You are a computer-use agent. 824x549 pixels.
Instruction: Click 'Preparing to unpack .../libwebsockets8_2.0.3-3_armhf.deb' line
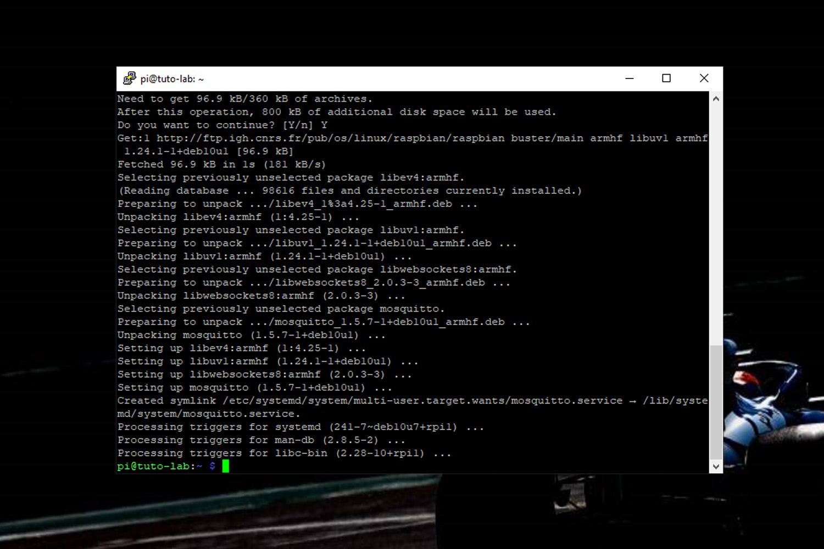314,283
